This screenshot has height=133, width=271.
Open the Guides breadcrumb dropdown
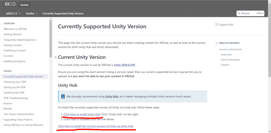pos(32,13)
